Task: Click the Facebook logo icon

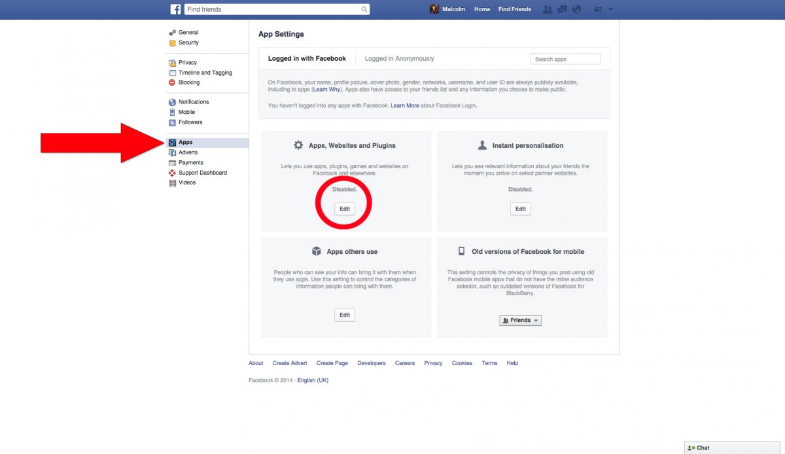Action: pos(175,9)
